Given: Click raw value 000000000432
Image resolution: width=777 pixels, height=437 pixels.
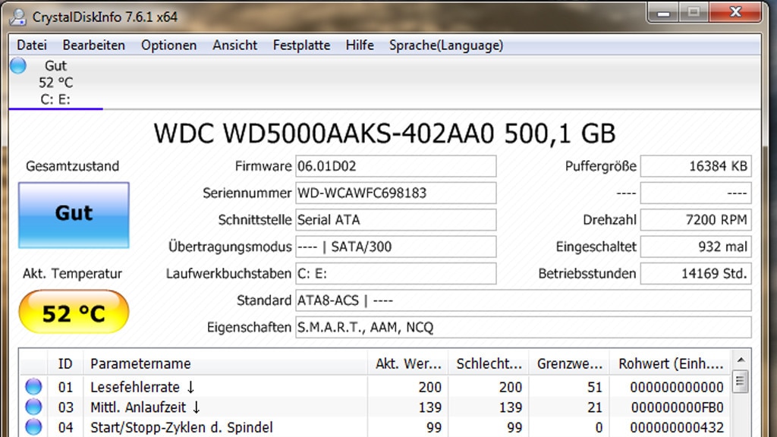Looking at the screenshot, I should pos(677,427).
